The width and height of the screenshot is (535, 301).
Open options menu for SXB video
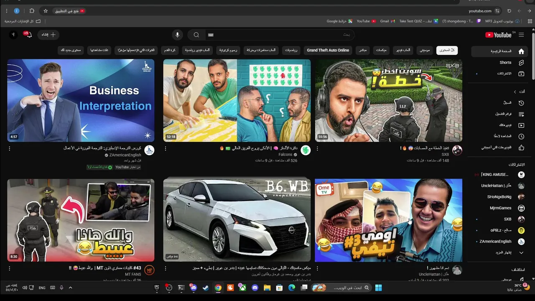click(x=317, y=148)
